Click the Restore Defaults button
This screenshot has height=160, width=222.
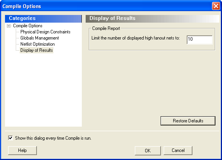click(188, 121)
